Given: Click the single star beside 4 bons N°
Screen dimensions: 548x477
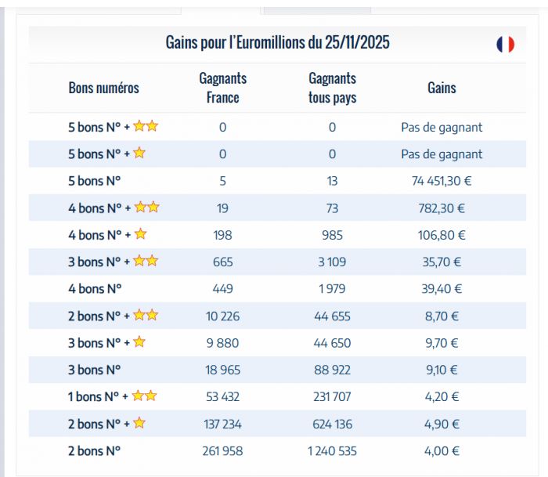Looking at the screenshot, I should point(140,234).
